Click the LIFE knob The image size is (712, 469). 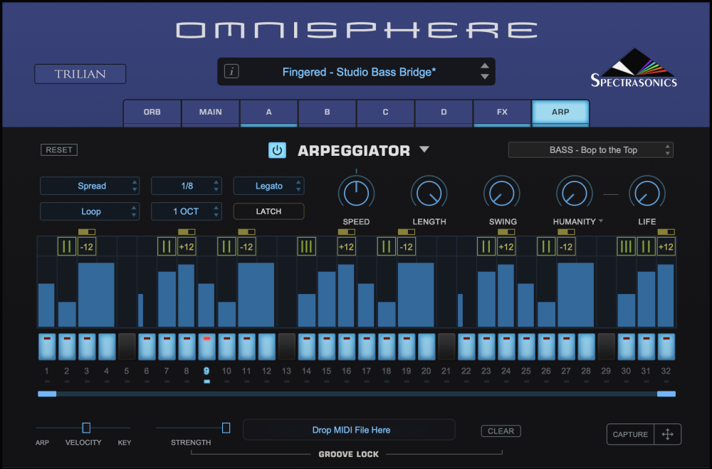point(647,194)
